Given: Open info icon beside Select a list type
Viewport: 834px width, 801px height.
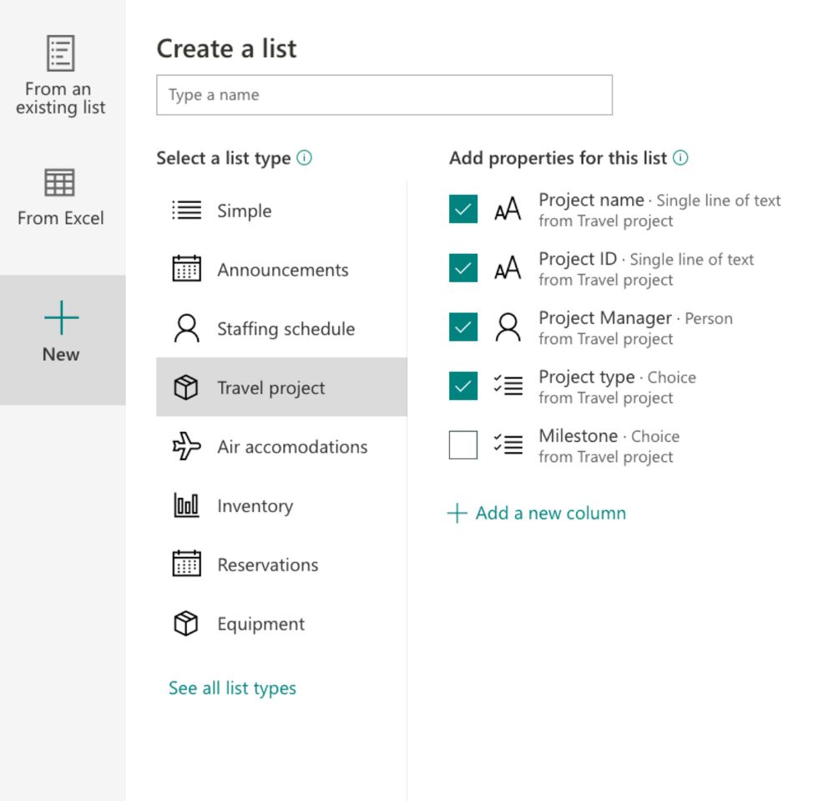Looking at the screenshot, I should 304,158.
